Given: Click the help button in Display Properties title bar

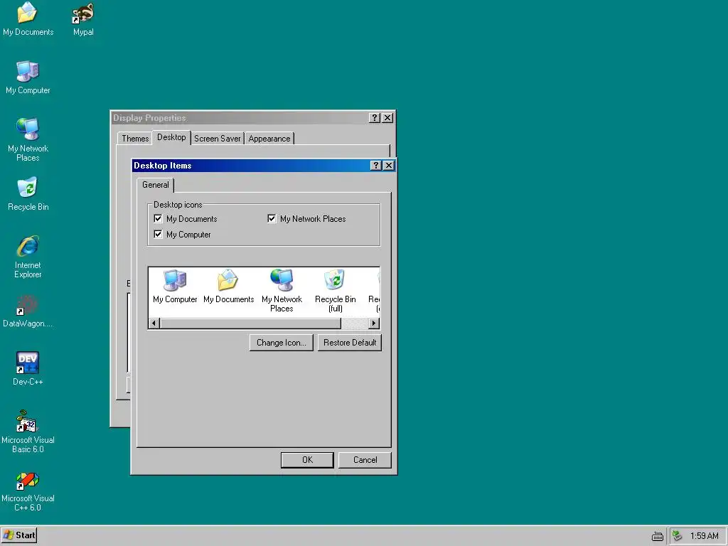Looking at the screenshot, I should [x=374, y=118].
